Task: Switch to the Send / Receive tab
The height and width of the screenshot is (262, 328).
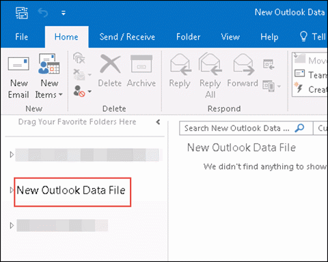Action: [127, 37]
